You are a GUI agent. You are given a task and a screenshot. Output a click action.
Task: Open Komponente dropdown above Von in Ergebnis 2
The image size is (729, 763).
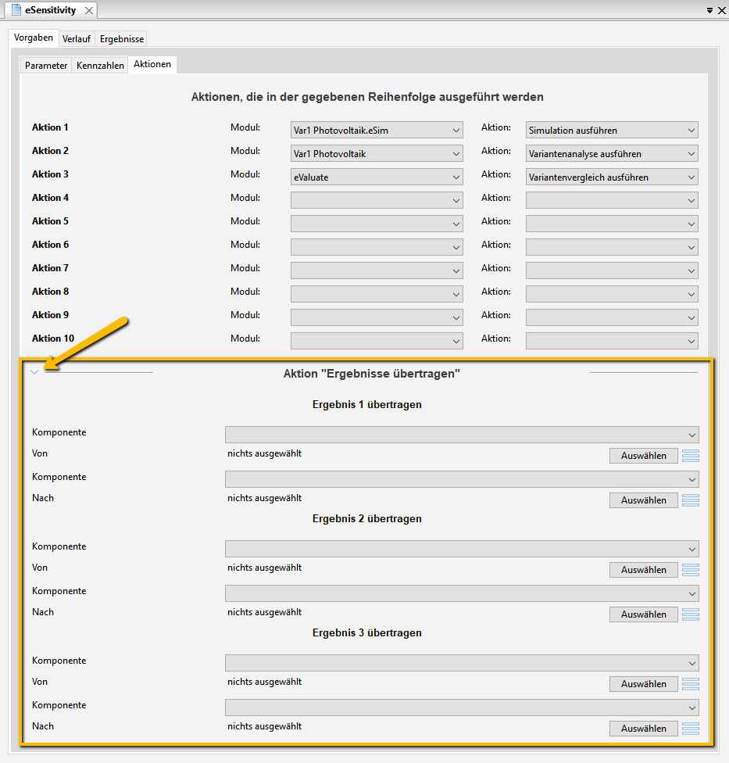click(462, 549)
